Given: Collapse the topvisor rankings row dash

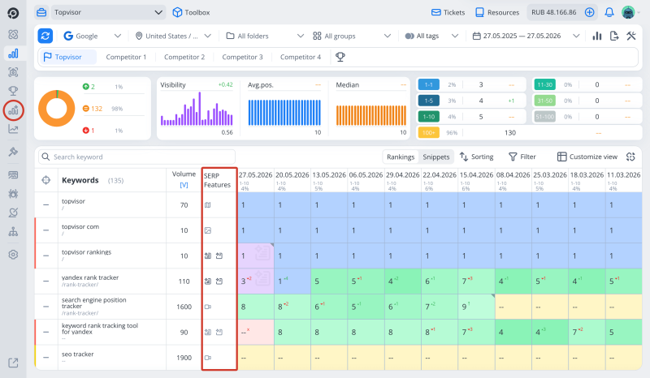Looking at the screenshot, I should (46, 256).
